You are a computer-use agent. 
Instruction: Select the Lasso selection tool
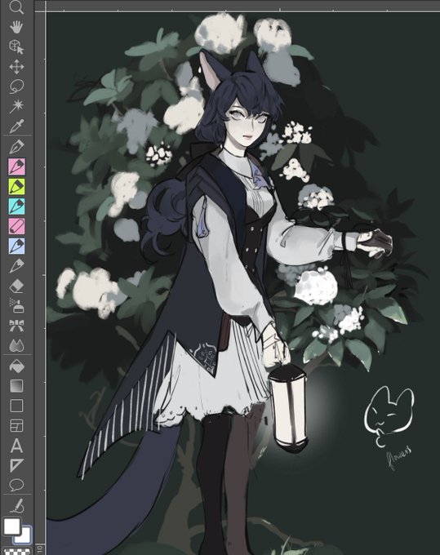point(16,87)
